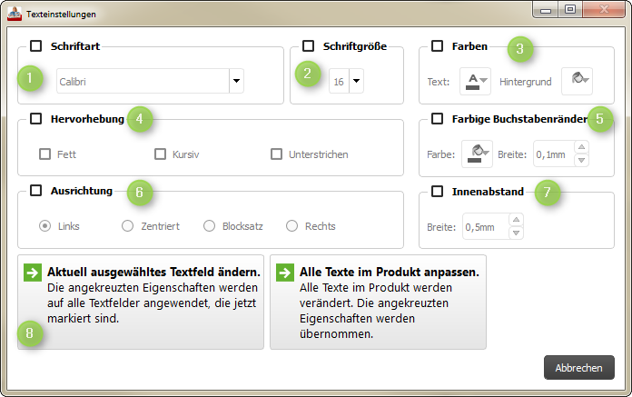This screenshot has height=397, width=632.
Task: Open the font size 16 dropdown
Action: [356, 81]
